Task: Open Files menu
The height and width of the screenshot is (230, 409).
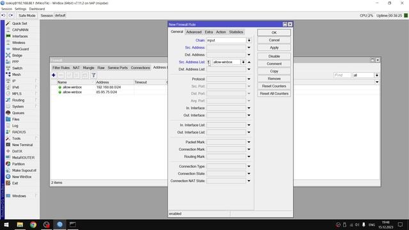Action: click(x=15, y=119)
